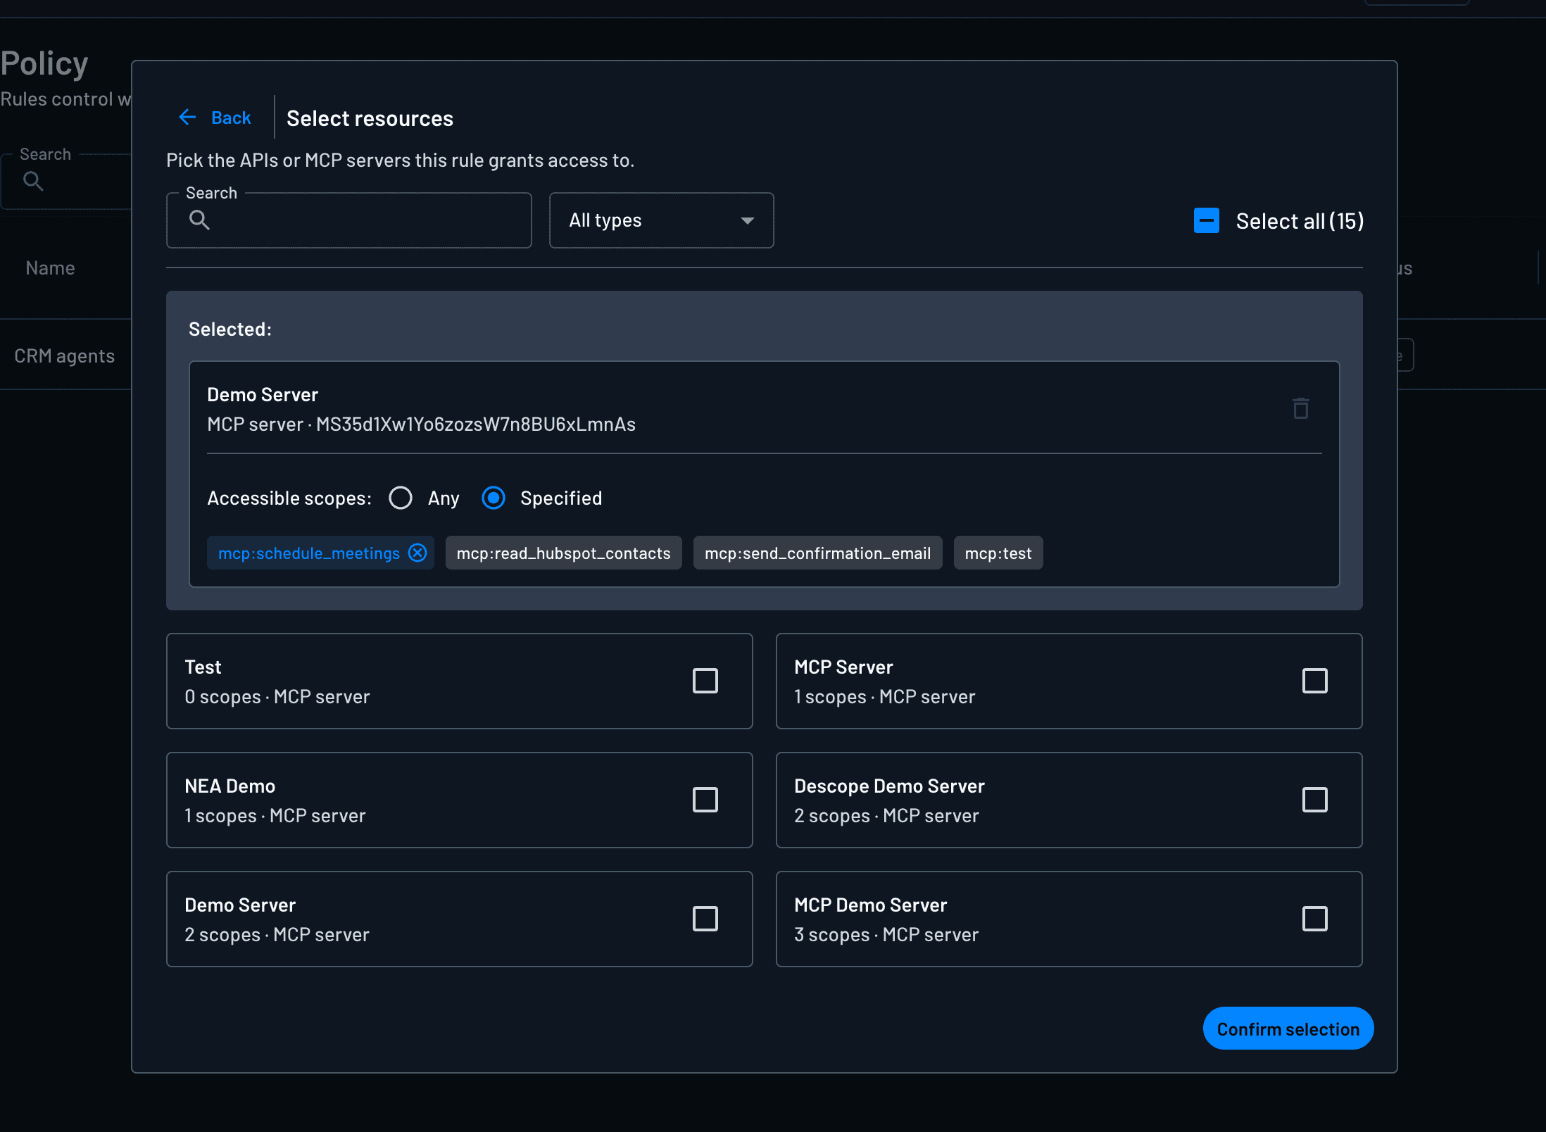The height and width of the screenshot is (1132, 1546).
Task: Select the Specified scopes radio button
Action: [494, 498]
